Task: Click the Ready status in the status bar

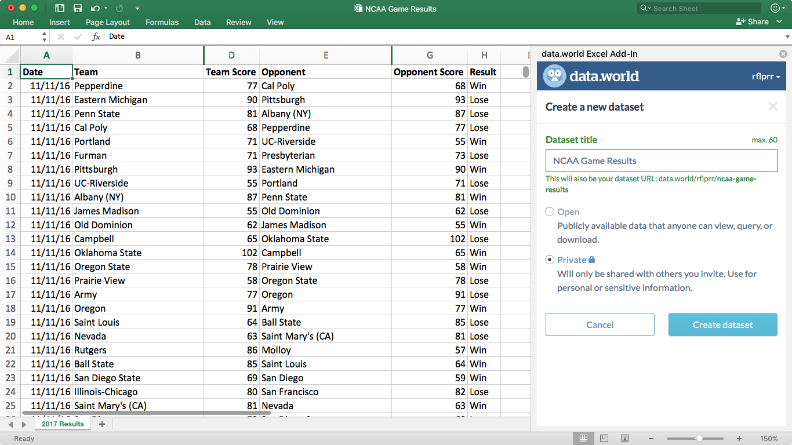Action: point(24,439)
